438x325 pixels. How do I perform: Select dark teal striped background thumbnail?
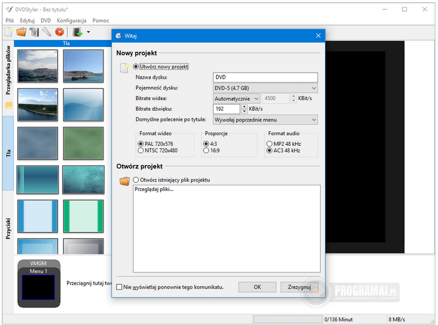[x=37, y=180]
